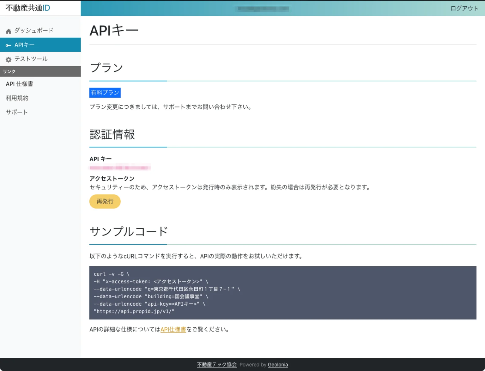Click the x-access-token header line in the code

[151, 281]
